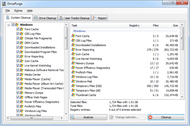Start the Cleanup button
Screen dimensions: 190x126
[x=166, y=117]
